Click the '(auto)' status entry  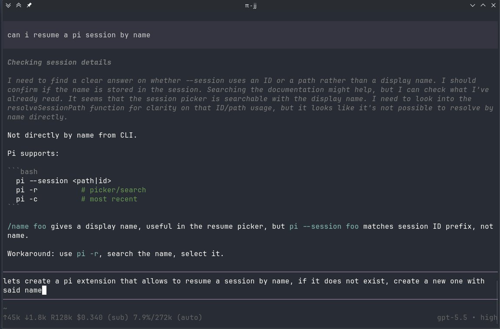[189, 318]
